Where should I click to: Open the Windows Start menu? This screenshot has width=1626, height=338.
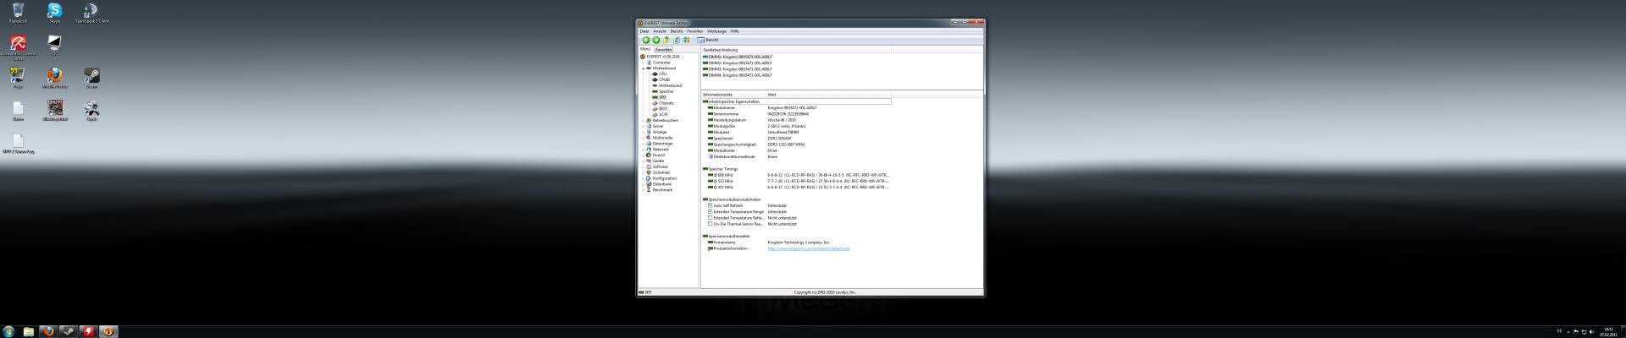[8, 331]
